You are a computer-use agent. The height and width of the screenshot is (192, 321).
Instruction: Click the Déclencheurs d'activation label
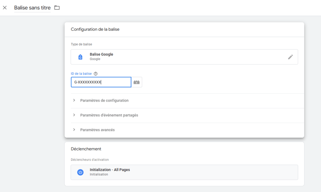click(x=90, y=160)
